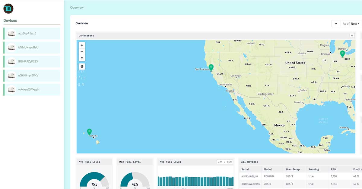Select device wA4xusQWXpyH in the sidebar
This screenshot has height=189, width=362.
point(32,89)
